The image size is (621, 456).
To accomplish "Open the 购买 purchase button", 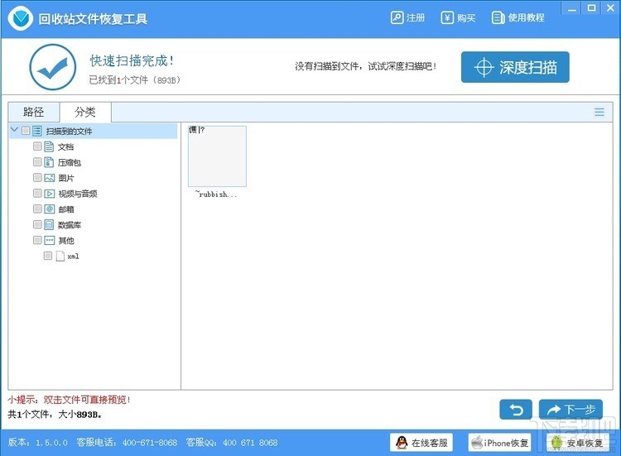I will tap(458, 18).
